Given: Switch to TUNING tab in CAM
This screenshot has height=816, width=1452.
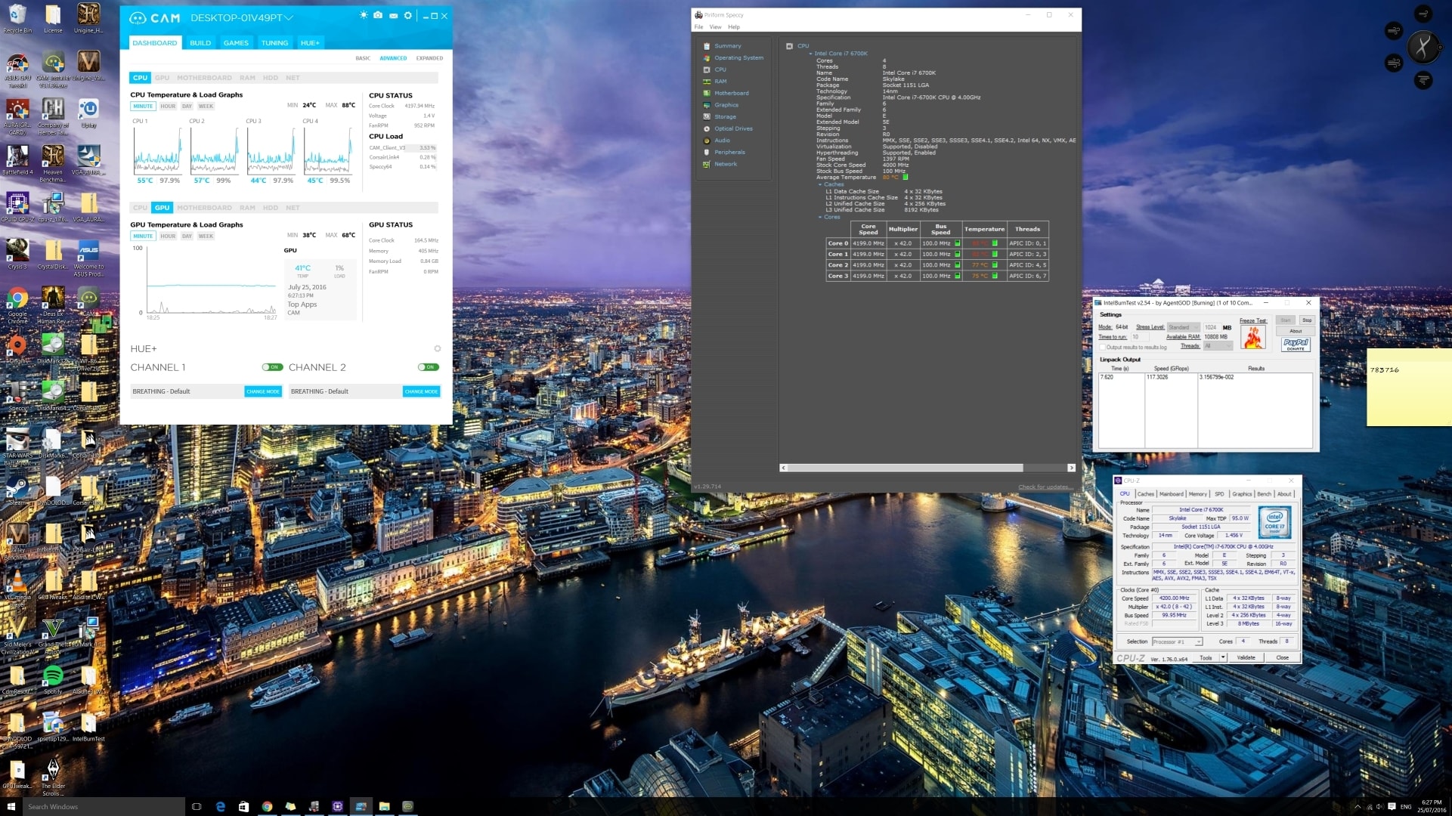Looking at the screenshot, I should pyautogui.click(x=274, y=43).
